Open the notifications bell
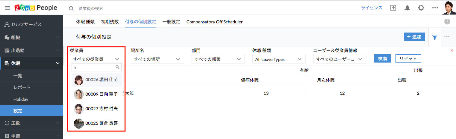456x139 pixels. pos(407,8)
